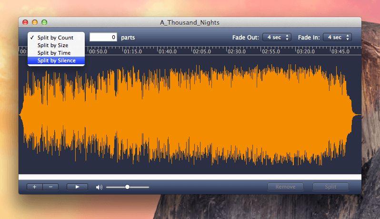Click the 02:05.0 mark on timeline ruler
380x219 pixels.
tap(202, 51)
